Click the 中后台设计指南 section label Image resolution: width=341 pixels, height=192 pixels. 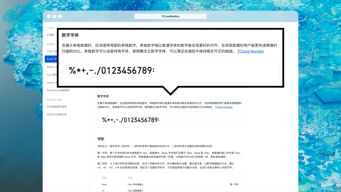click(54, 100)
